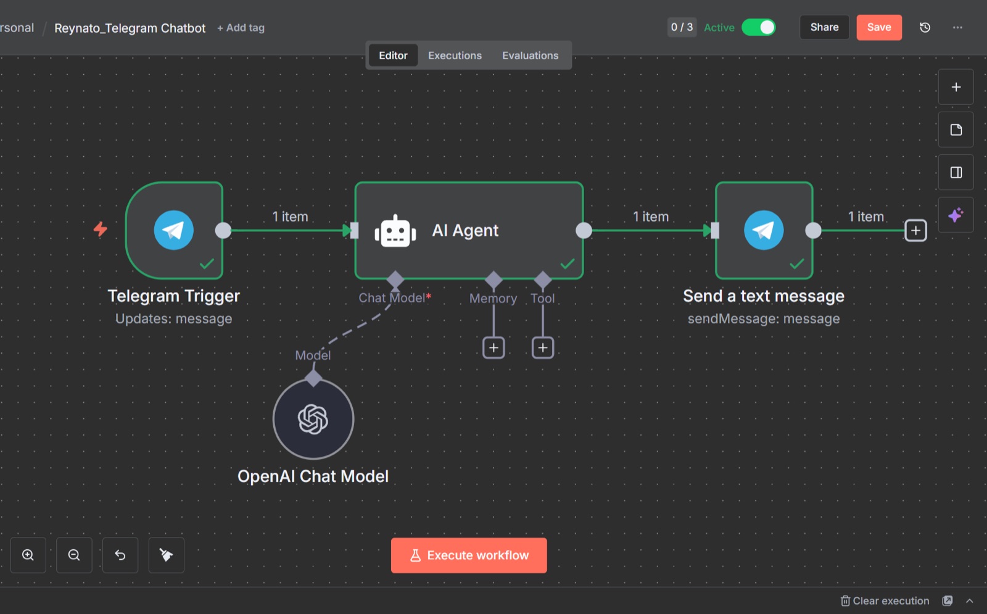Click the workflow name Reynato_Telegram Chatbot
Screen dimensions: 987x614
click(x=130, y=28)
